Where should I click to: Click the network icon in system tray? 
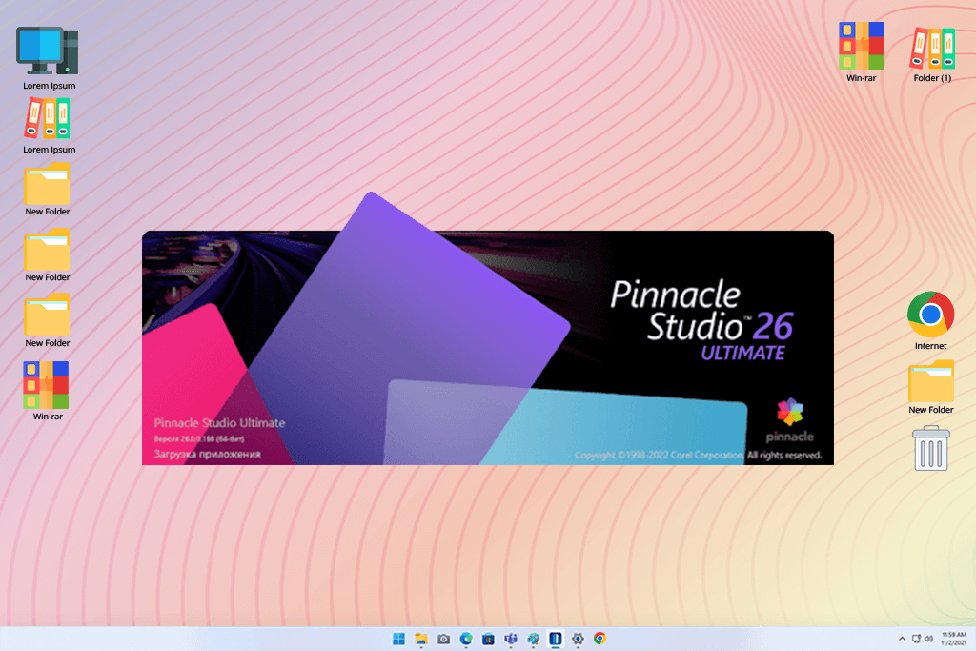[x=916, y=639]
